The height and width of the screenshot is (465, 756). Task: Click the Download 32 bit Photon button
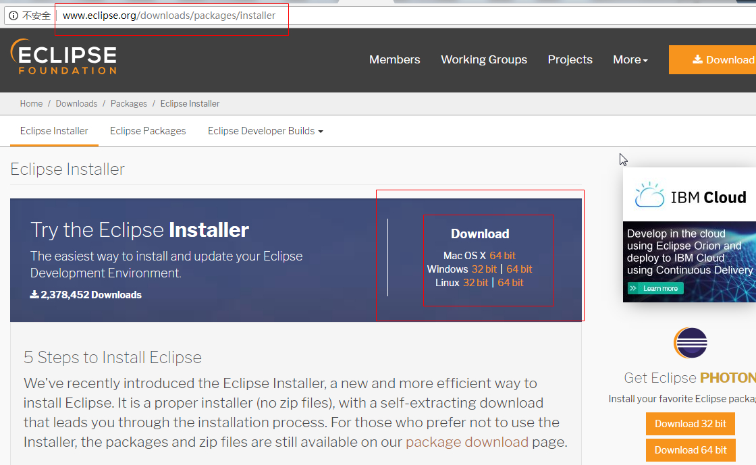691,424
